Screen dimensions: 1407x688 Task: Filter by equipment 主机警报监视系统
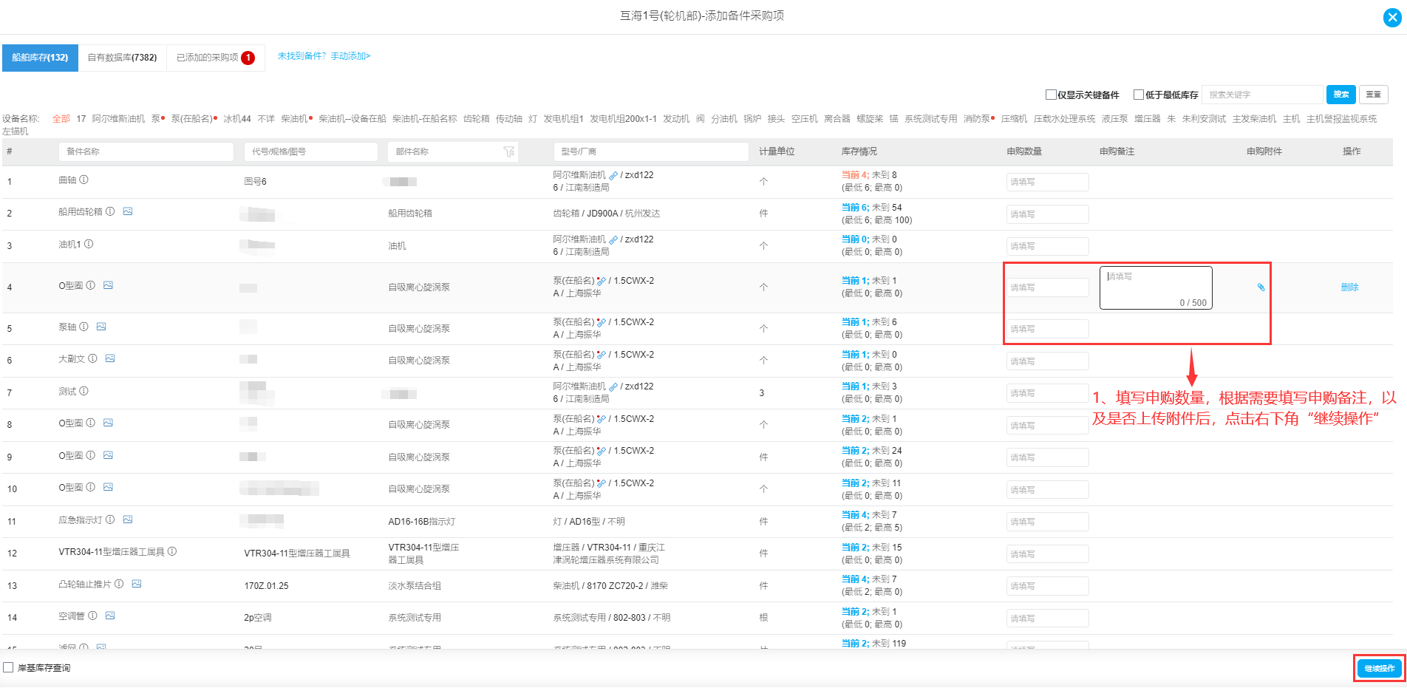pyautogui.click(x=1342, y=119)
